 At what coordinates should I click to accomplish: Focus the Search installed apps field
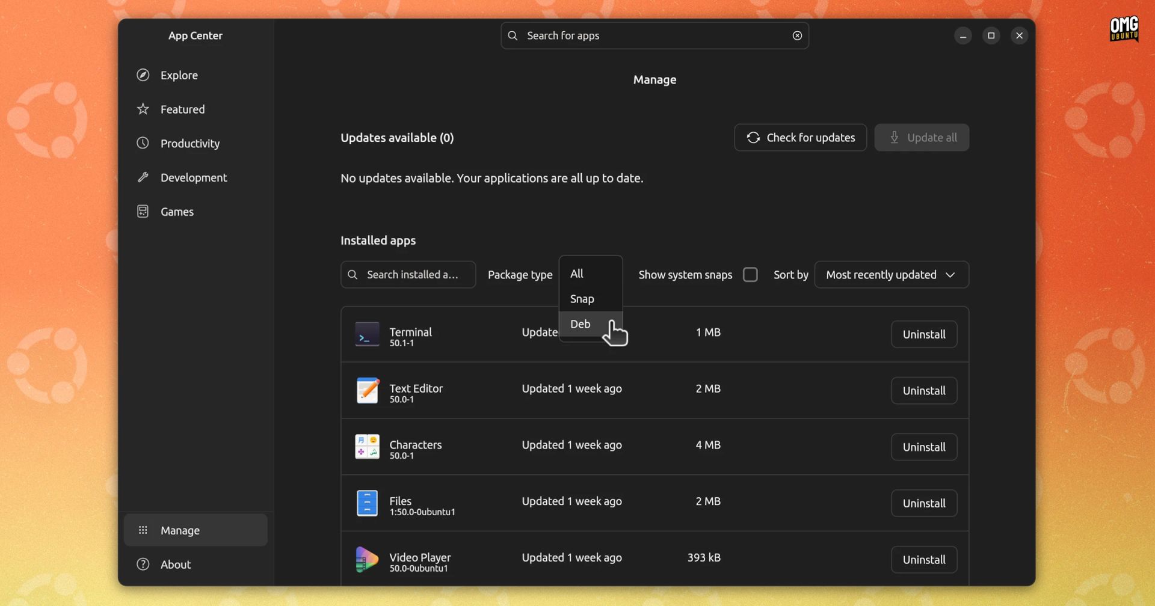412,275
